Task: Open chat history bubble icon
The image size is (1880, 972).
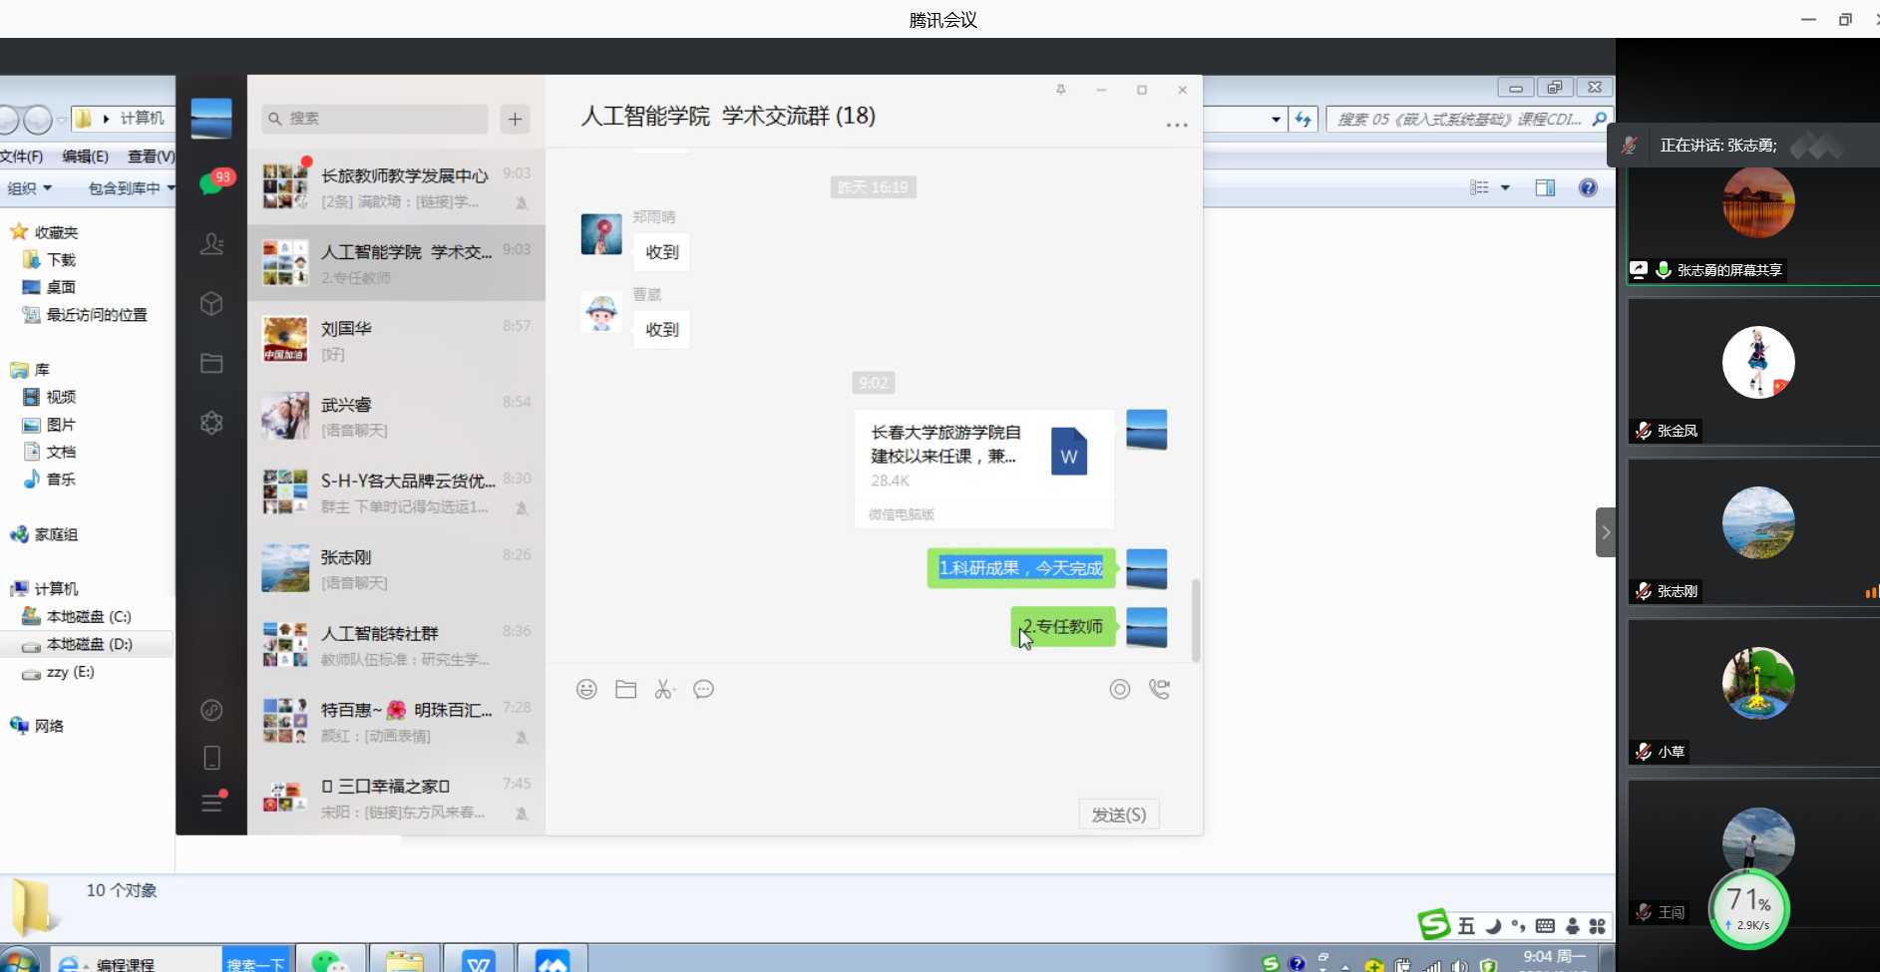Action: (703, 689)
